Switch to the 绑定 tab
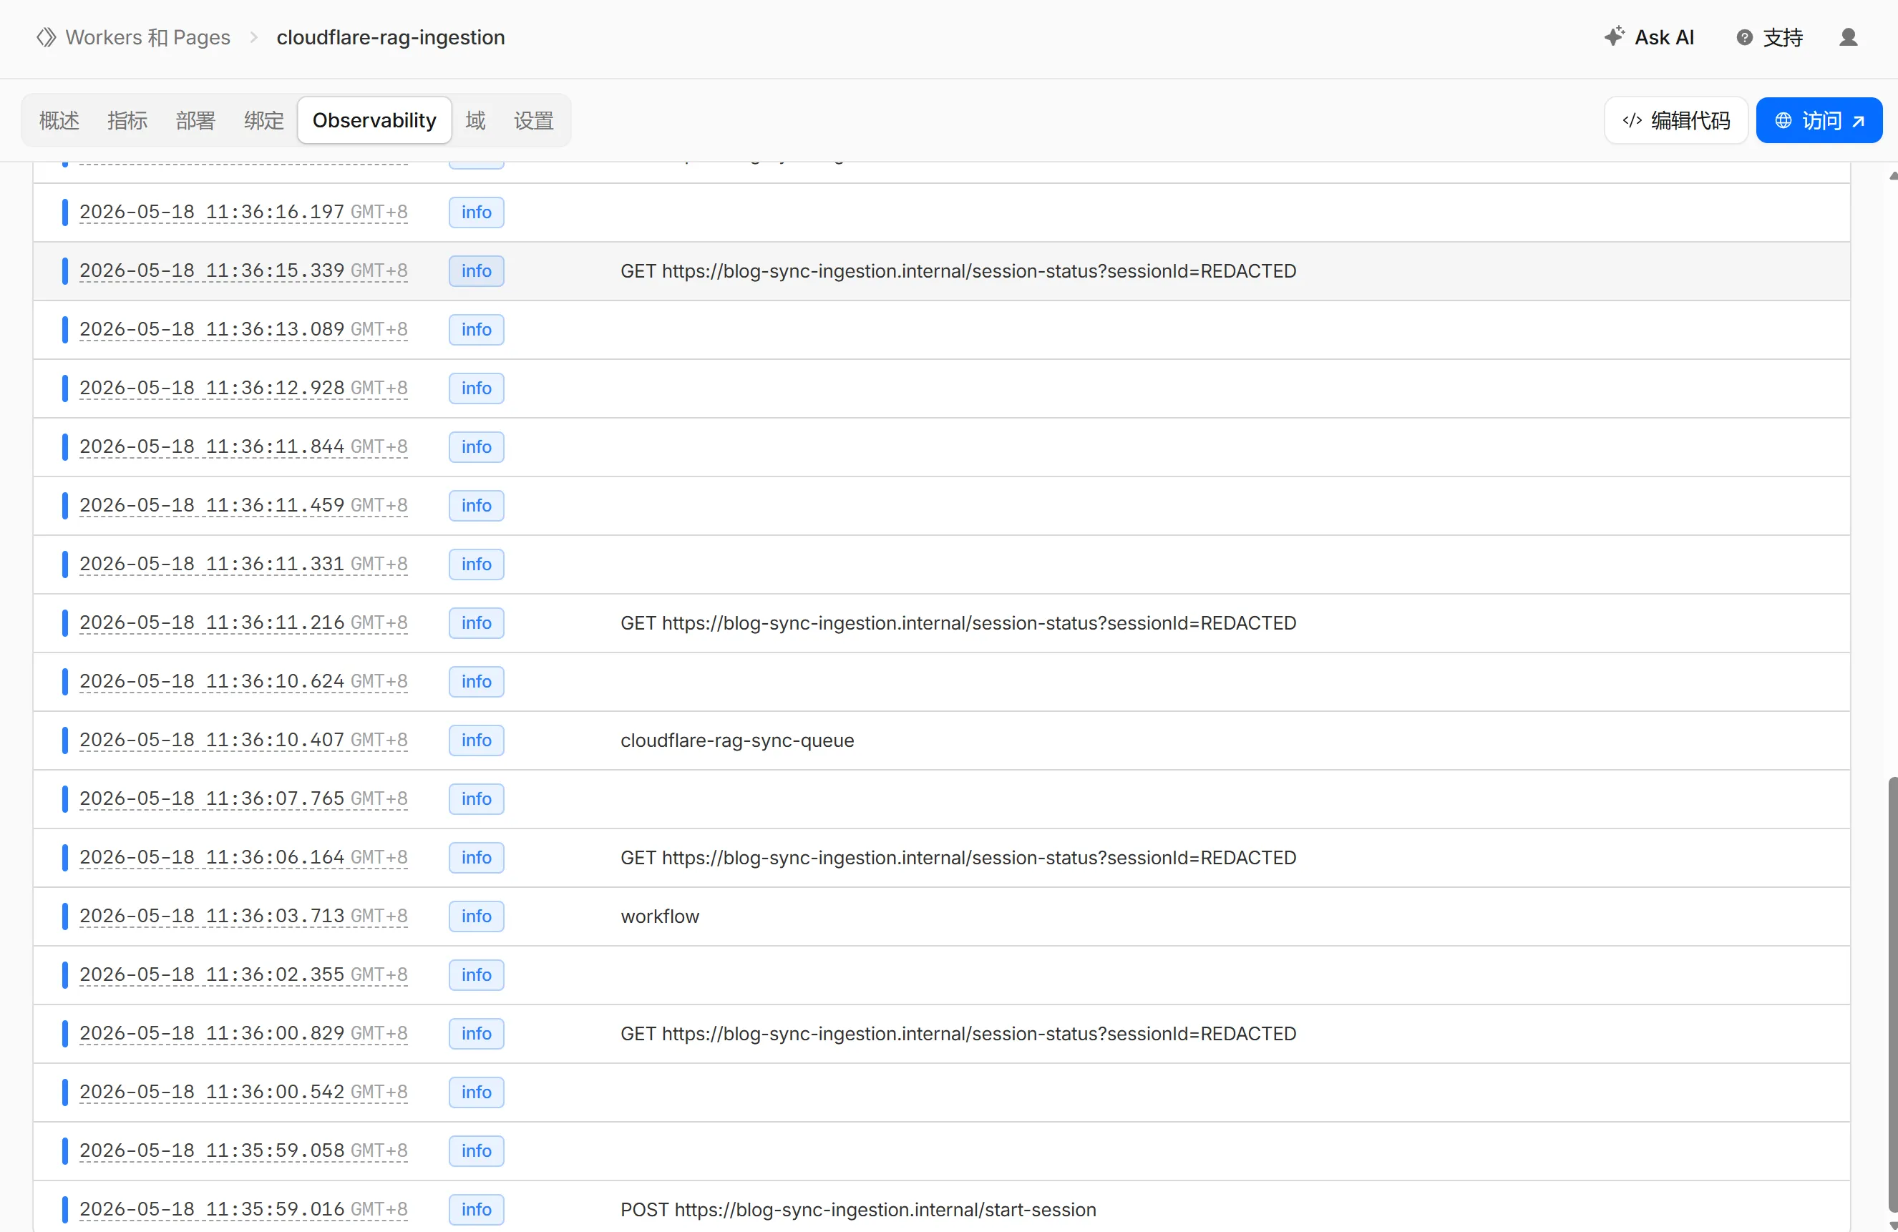 (x=264, y=120)
